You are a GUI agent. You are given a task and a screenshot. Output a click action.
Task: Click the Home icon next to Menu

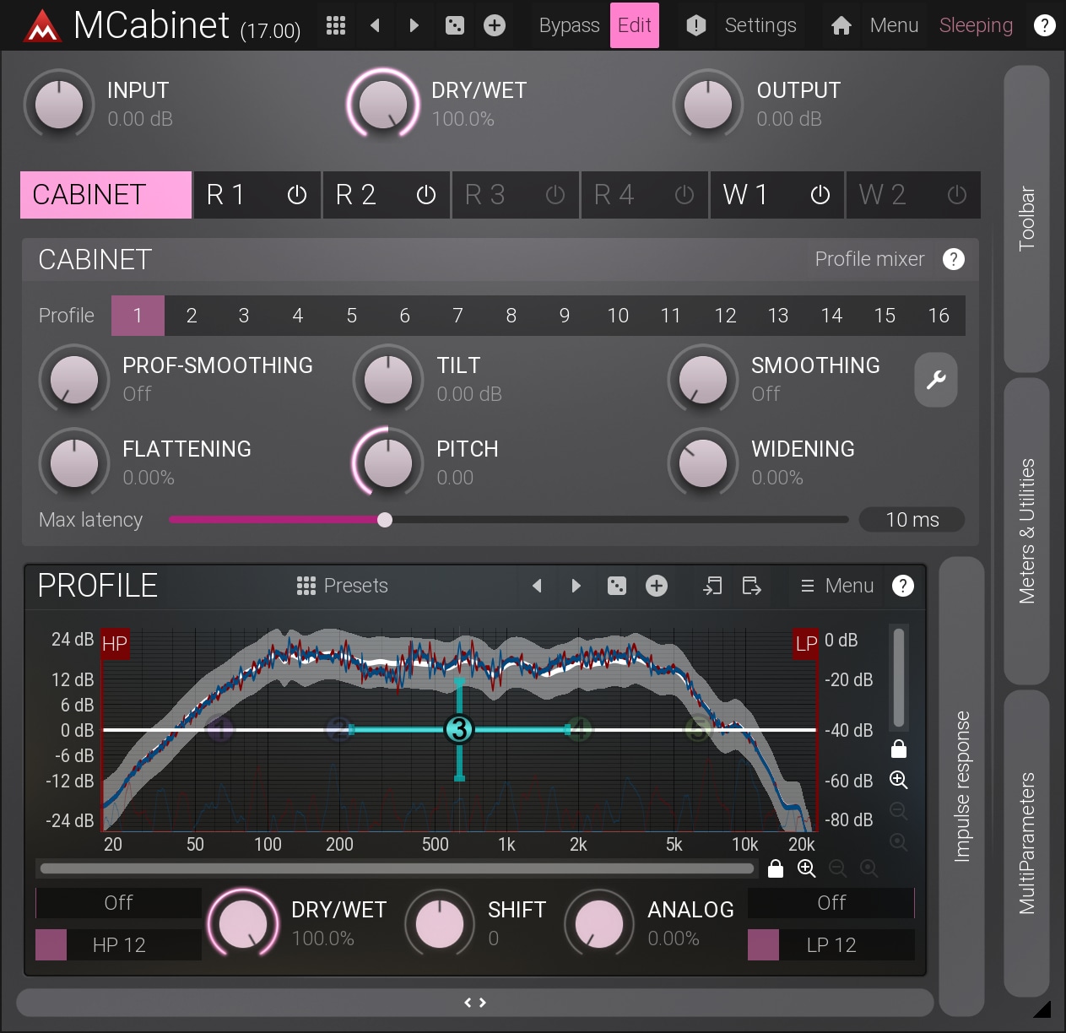tap(841, 25)
